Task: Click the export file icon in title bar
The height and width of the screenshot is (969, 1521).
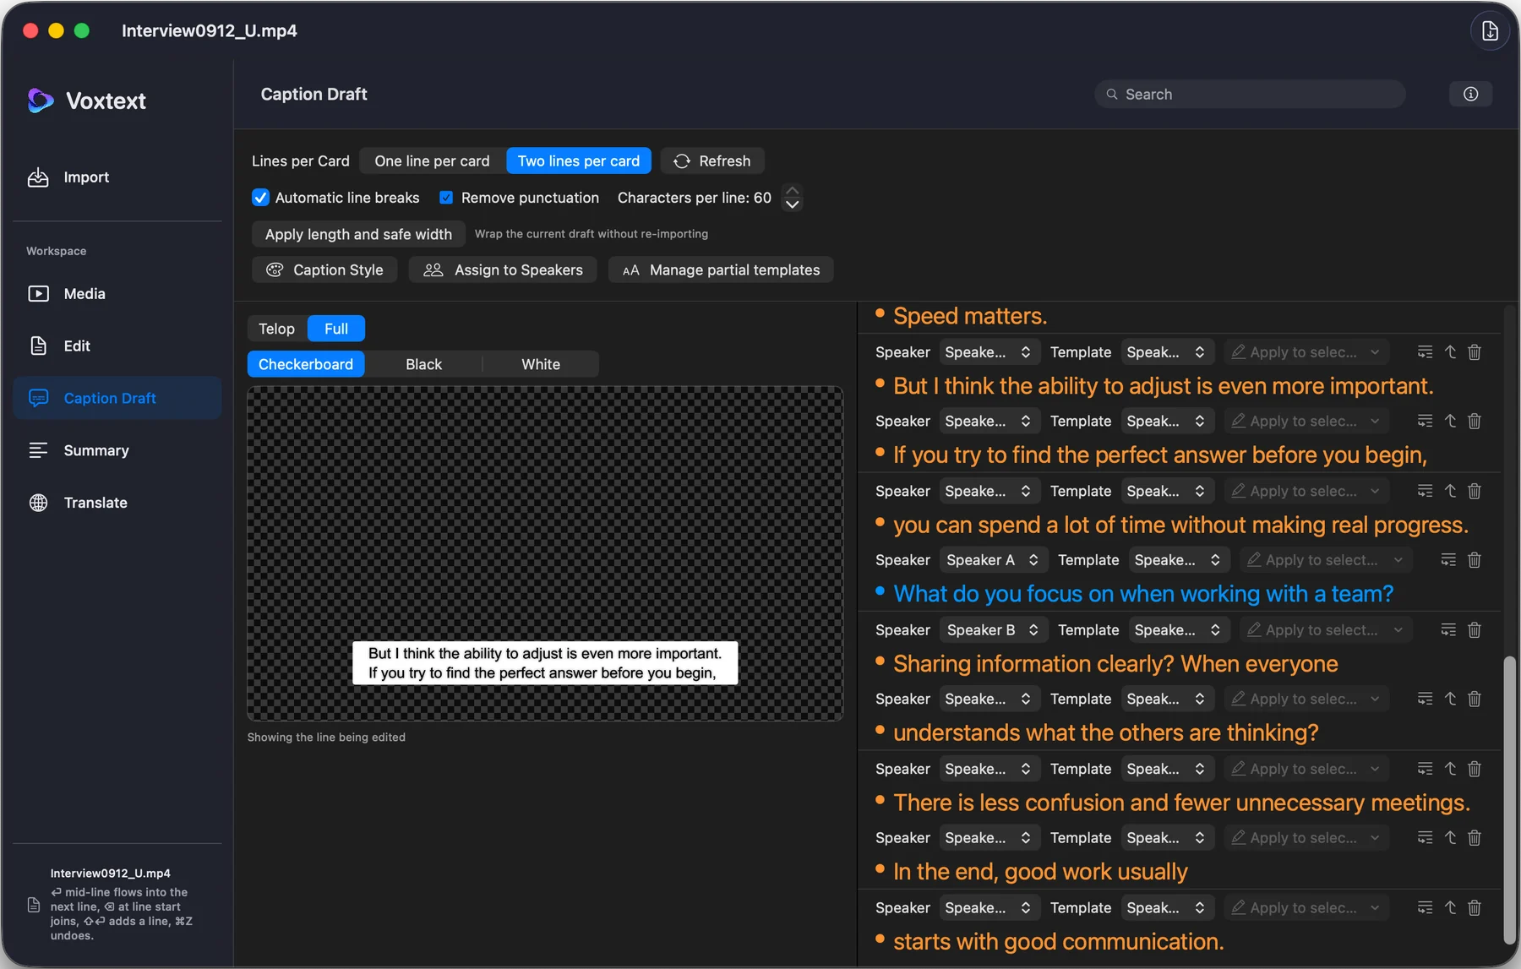Action: pos(1490,31)
